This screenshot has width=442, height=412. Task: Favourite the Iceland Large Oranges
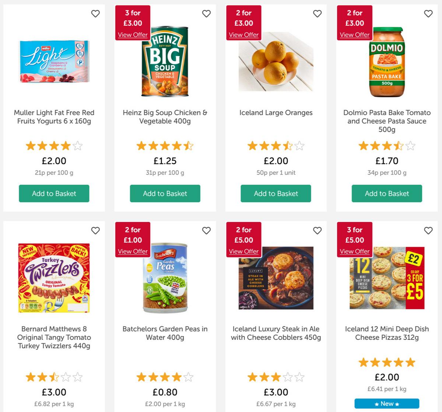tap(317, 14)
